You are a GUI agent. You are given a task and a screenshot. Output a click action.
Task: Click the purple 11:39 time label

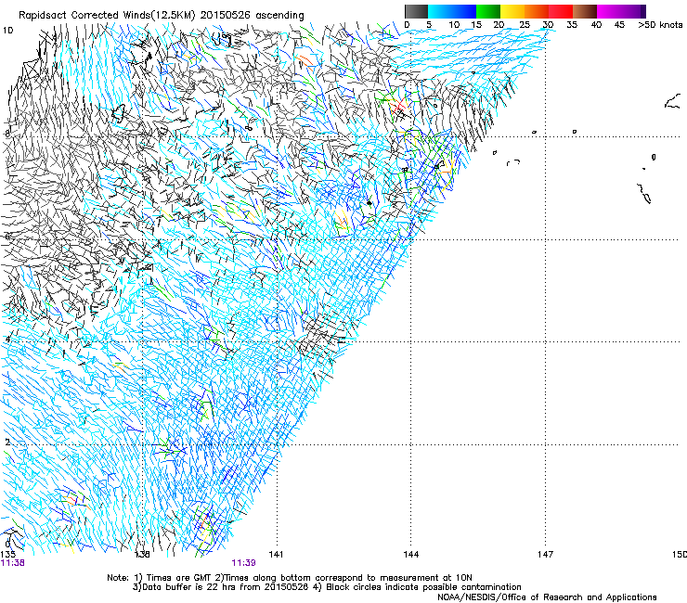pos(243,563)
